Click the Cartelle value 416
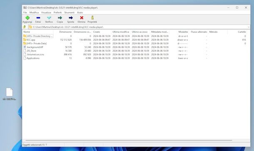Image resolution: width=254 pixels, height=151 pixels. 244,40
